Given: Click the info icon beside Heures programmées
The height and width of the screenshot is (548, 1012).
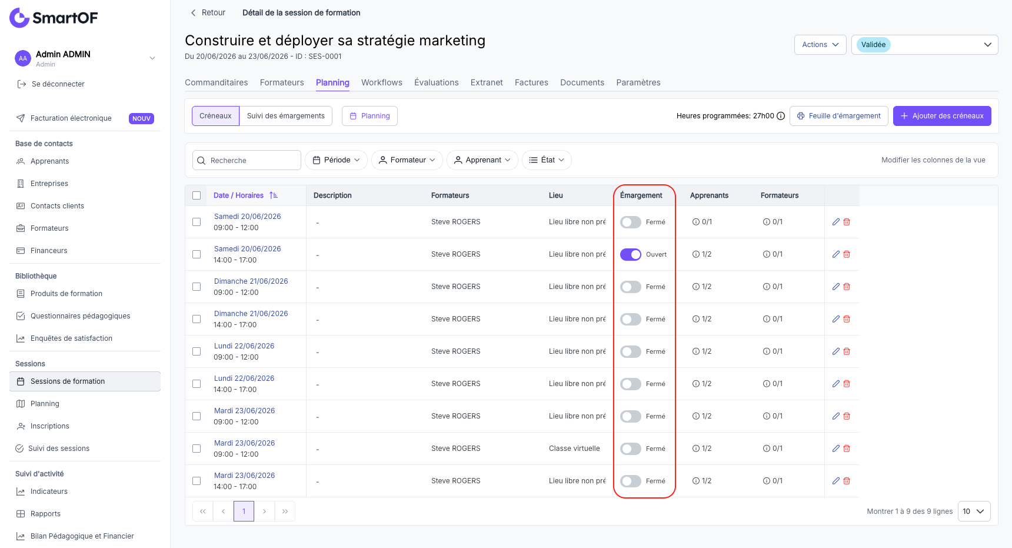Looking at the screenshot, I should (781, 116).
